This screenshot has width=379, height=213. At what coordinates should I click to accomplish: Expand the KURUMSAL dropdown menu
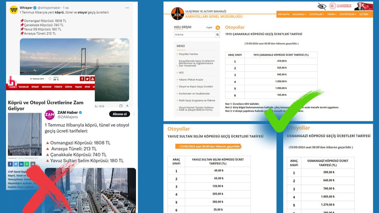coord(299,14)
